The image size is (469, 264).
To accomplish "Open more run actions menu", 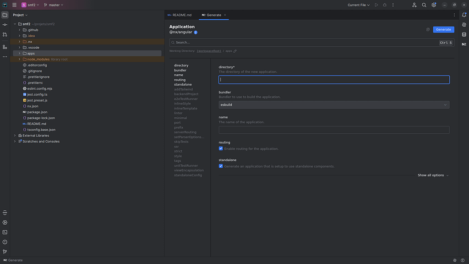I will coord(393,5).
